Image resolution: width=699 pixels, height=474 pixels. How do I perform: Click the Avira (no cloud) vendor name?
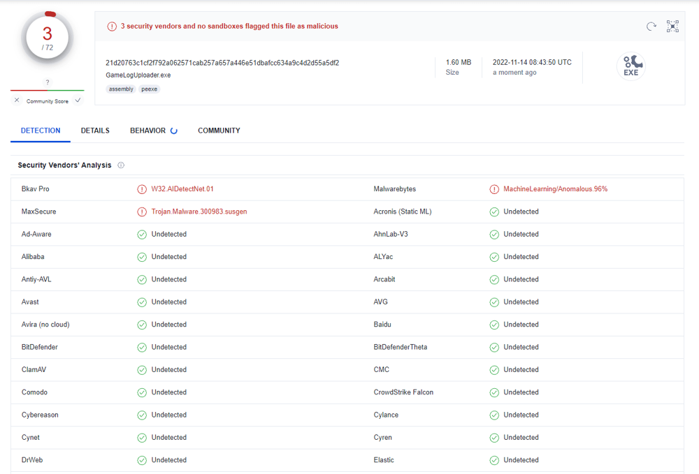(45, 325)
